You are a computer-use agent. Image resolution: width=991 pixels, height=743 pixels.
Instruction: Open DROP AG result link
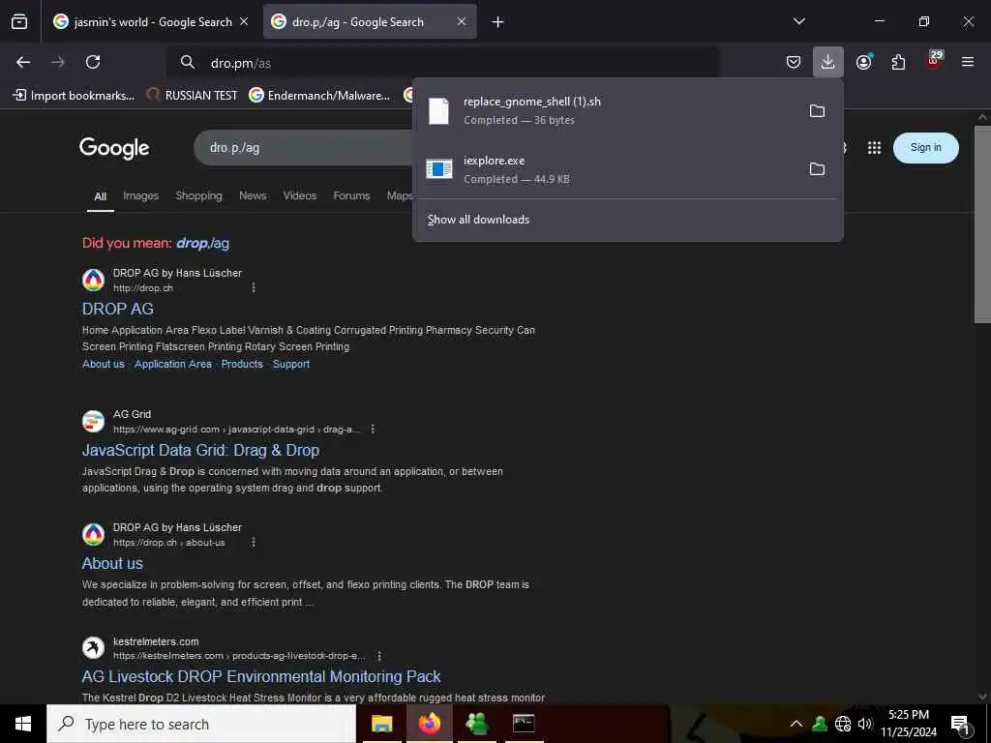[x=117, y=309]
